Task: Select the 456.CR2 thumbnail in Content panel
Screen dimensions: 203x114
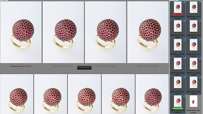Action: [x=178, y=101]
